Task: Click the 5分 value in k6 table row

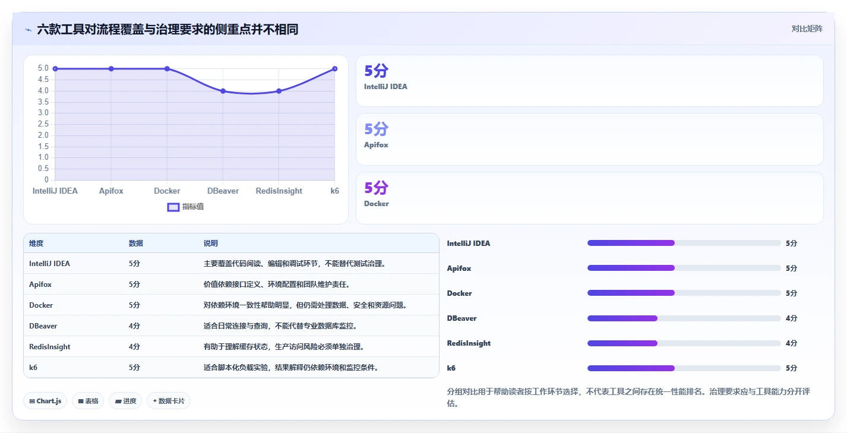Action: [134, 368]
